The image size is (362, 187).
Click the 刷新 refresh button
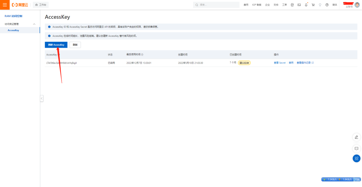pyautogui.click(x=75, y=45)
